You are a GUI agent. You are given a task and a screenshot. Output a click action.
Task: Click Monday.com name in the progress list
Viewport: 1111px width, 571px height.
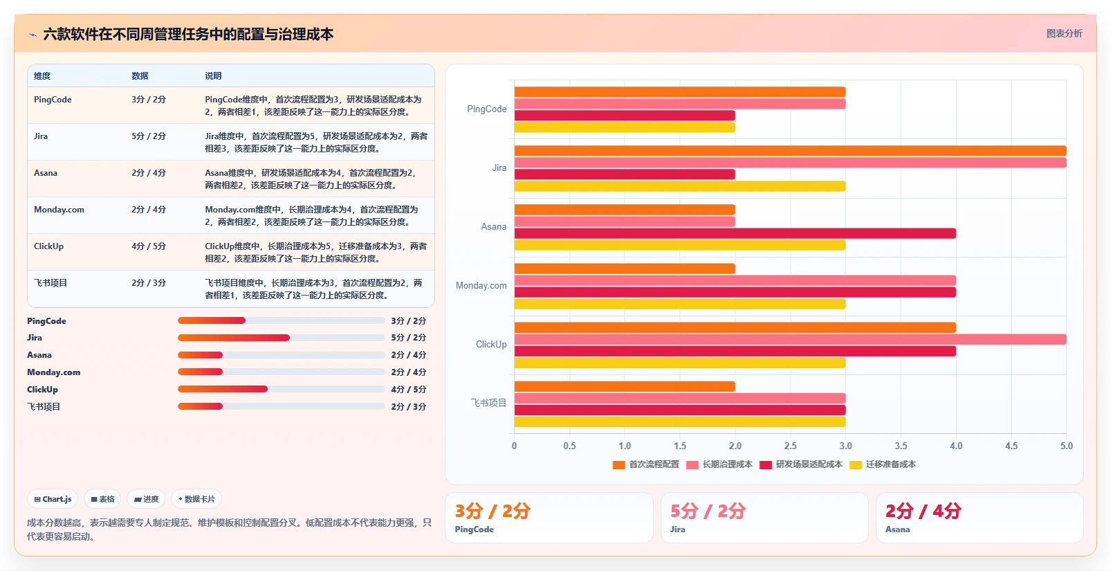point(53,372)
